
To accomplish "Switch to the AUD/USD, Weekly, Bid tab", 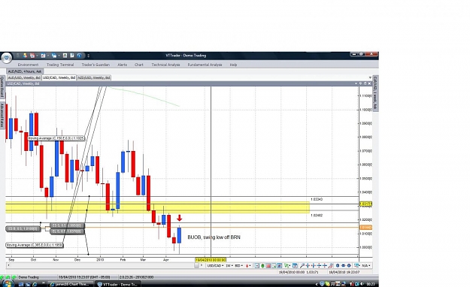I will 24,77.
